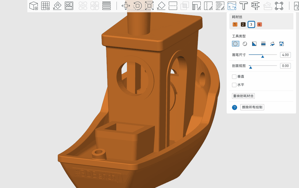Click the 重映射耗材丝 button

tap(243, 96)
